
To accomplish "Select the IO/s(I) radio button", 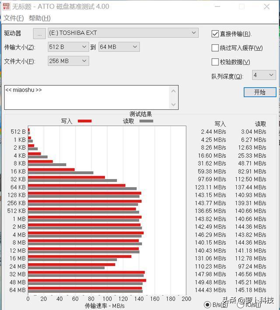I will coord(240,305).
